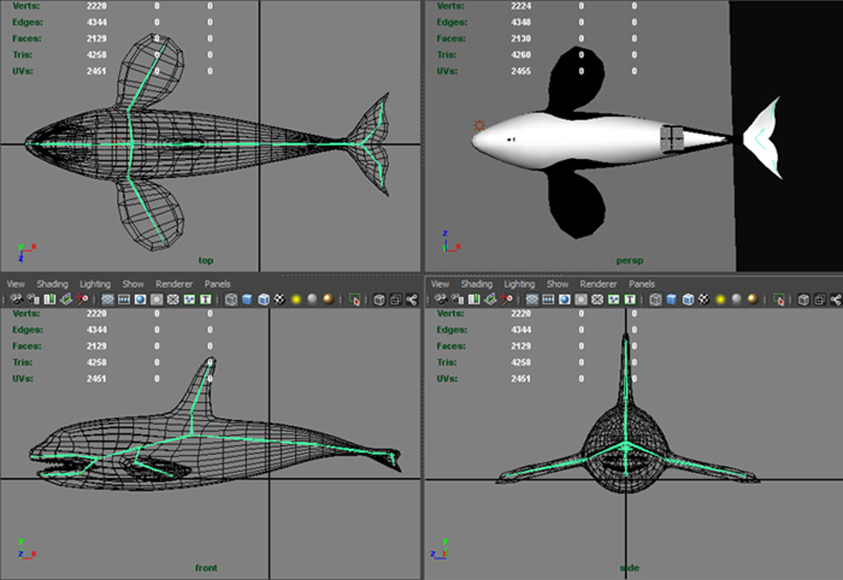
Task: Enable Wireframe on Shaded in front panel toolbar
Action: [264, 300]
